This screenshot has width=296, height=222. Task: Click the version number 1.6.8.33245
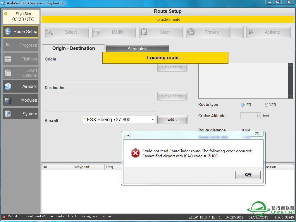[x=284, y=217]
